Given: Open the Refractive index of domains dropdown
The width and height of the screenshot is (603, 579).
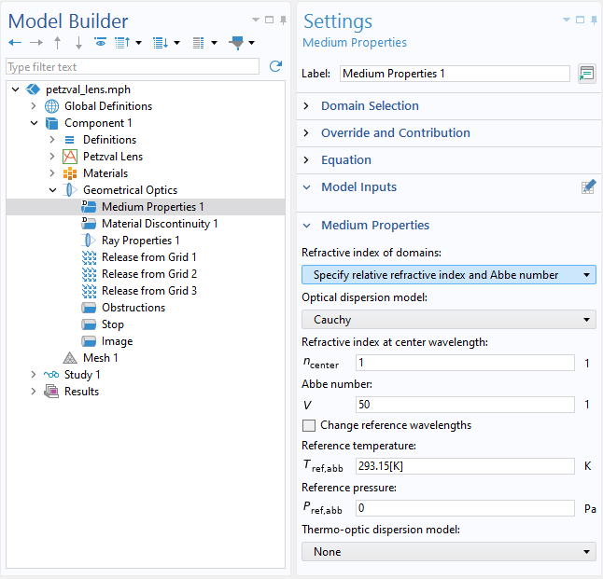Looking at the screenshot, I should coord(448,275).
